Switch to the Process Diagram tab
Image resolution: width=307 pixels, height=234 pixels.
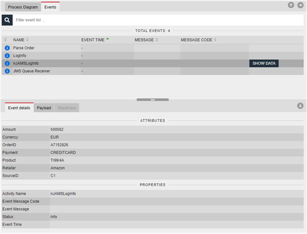point(23,7)
